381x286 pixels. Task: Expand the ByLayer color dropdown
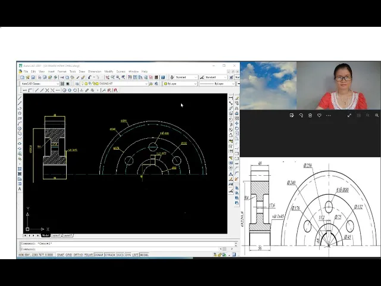coord(194,84)
